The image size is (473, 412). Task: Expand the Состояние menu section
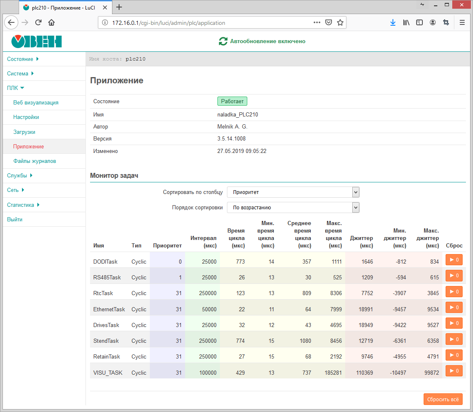[23, 59]
